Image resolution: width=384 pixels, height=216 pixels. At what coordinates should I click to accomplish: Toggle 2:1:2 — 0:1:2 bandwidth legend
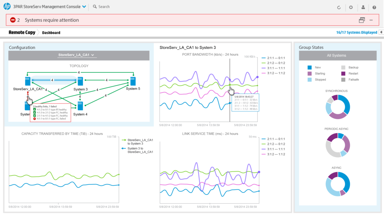click(273, 63)
